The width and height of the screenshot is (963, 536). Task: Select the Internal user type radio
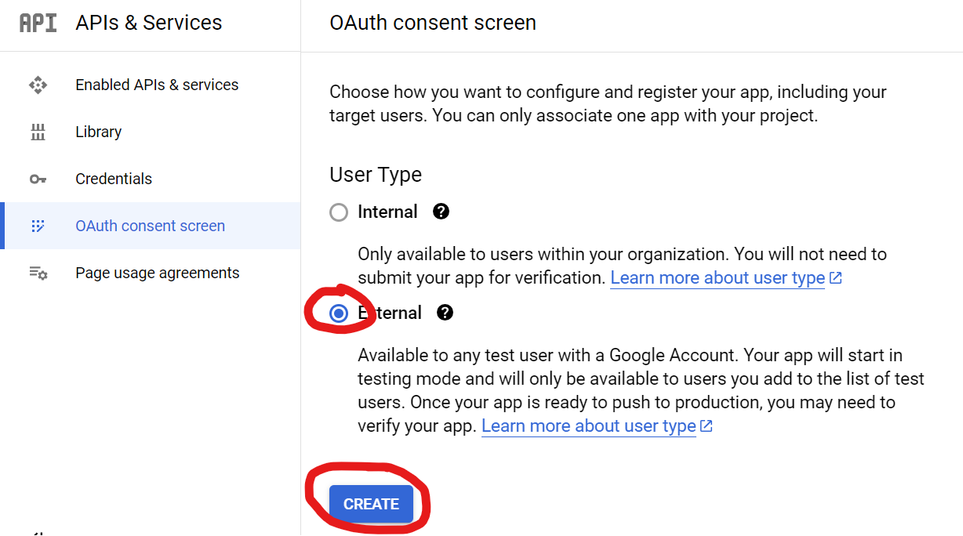pyautogui.click(x=339, y=212)
